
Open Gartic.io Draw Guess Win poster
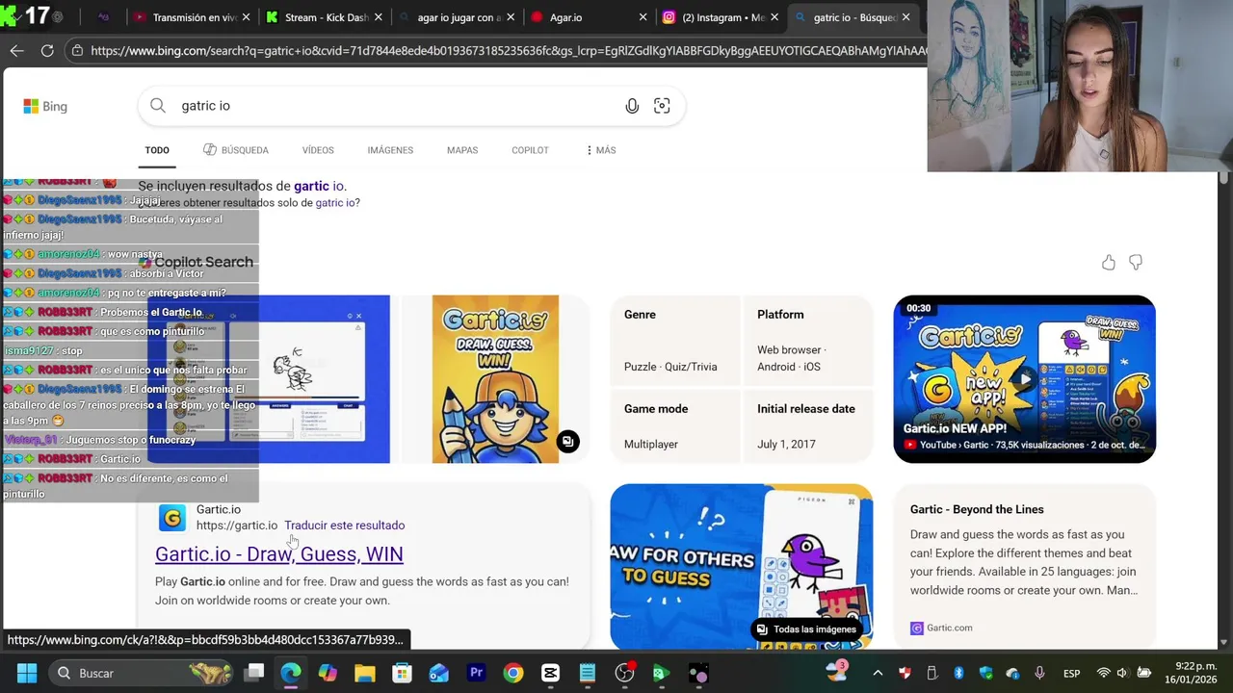[x=495, y=379]
